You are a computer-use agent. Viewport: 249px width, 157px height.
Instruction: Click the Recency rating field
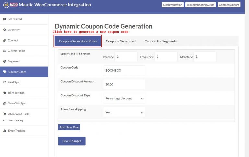click(126, 57)
